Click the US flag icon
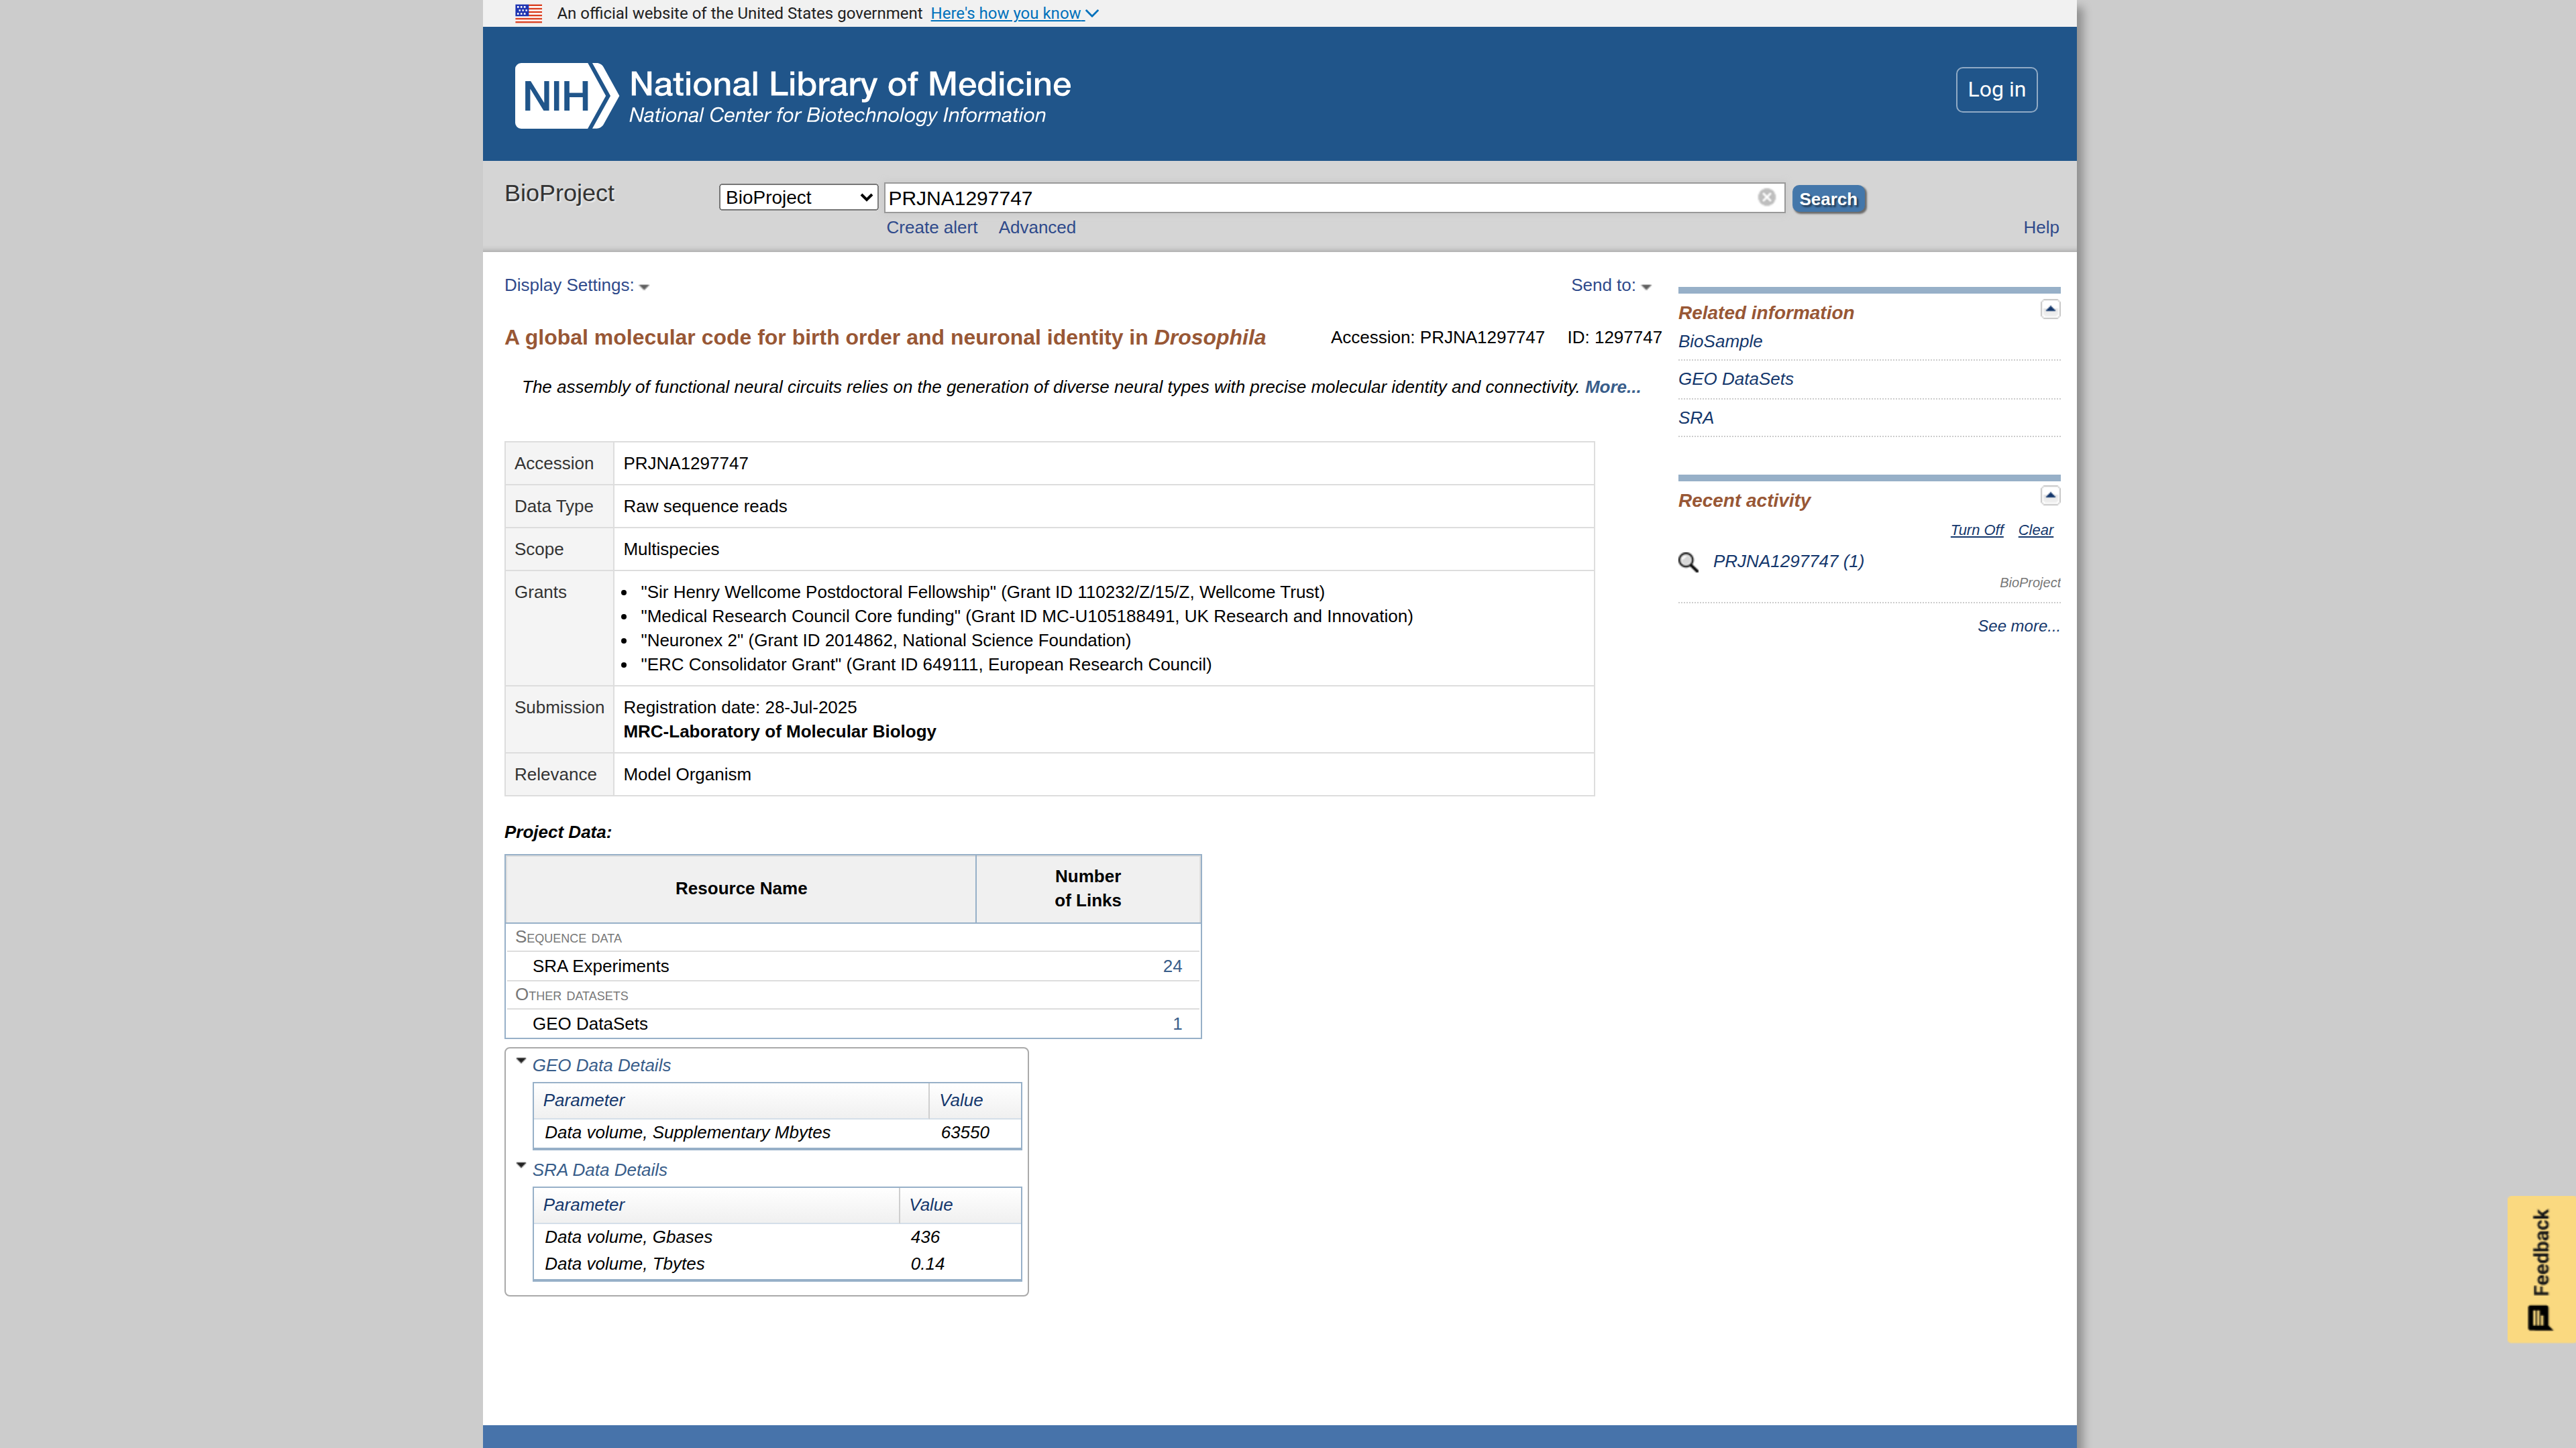 tap(529, 13)
